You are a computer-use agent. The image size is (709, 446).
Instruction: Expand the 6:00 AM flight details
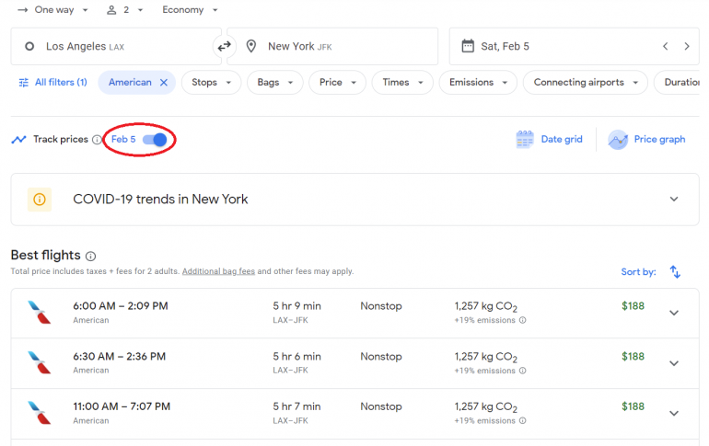(674, 313)
